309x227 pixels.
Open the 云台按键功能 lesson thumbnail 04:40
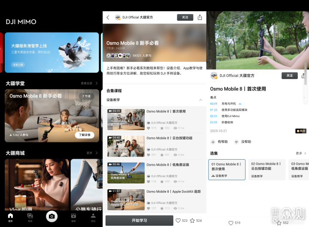point(126,146)
